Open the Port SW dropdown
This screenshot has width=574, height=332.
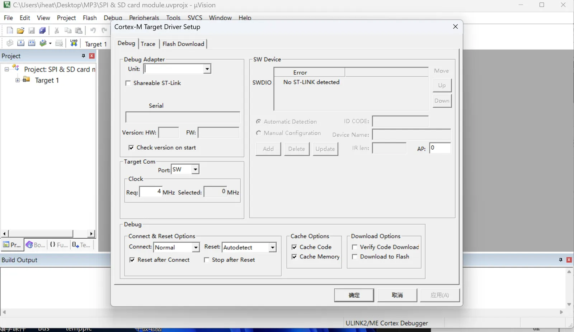tap(195, 169)
